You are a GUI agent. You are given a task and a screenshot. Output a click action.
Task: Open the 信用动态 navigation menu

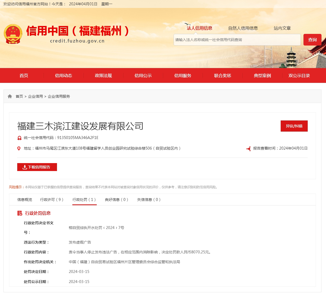coord(64,75)
